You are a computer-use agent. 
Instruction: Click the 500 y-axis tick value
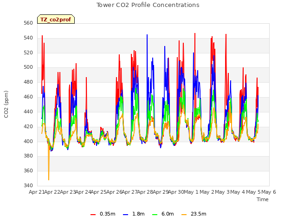click(x=28, y=67)
